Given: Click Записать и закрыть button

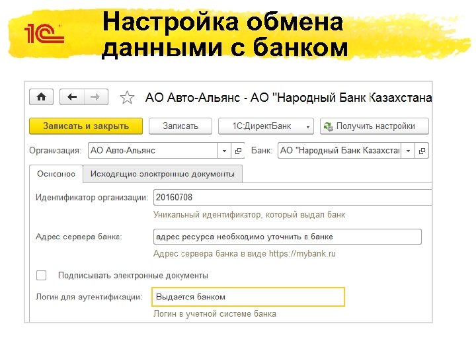Looking at the screenshot, I should tap(86, 126).
